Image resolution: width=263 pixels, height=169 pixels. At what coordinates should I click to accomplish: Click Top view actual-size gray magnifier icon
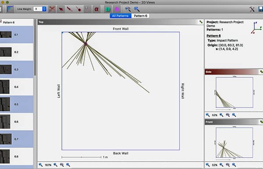62,165
